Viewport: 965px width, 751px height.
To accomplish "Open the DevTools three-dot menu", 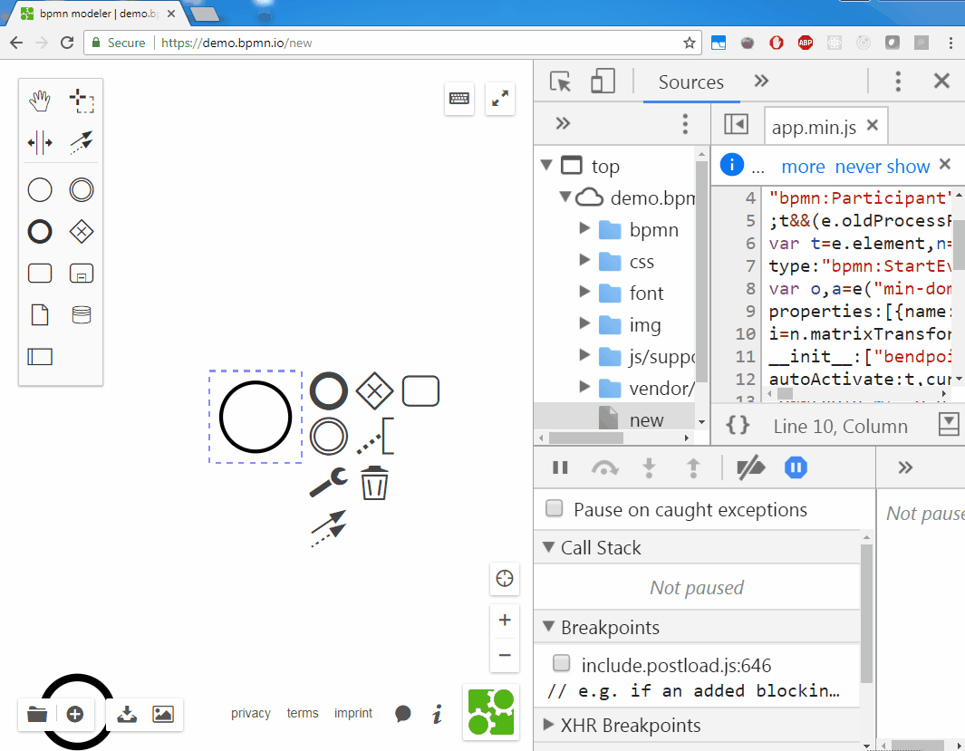I will pos(898,81).
